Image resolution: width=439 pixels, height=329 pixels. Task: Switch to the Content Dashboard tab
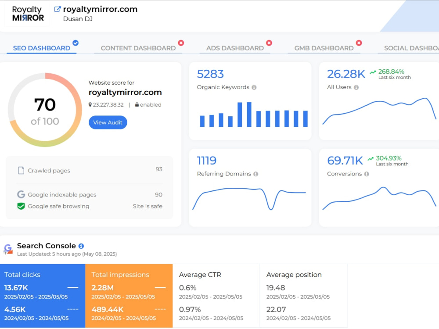(x=138, y=48)
